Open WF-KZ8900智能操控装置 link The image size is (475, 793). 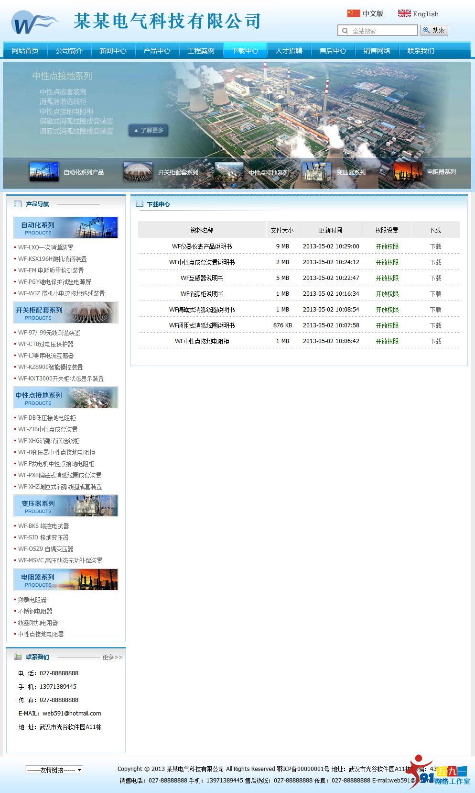51,367
